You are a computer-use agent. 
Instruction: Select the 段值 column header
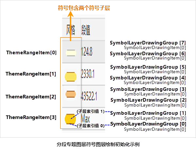[x=86, y=30]
